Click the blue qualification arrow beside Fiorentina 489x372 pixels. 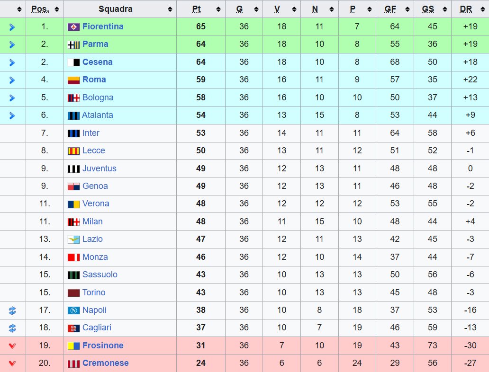point(12,27)
